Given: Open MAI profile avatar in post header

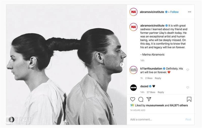Looking at the screenshot, I should click(x=133, y=12).
